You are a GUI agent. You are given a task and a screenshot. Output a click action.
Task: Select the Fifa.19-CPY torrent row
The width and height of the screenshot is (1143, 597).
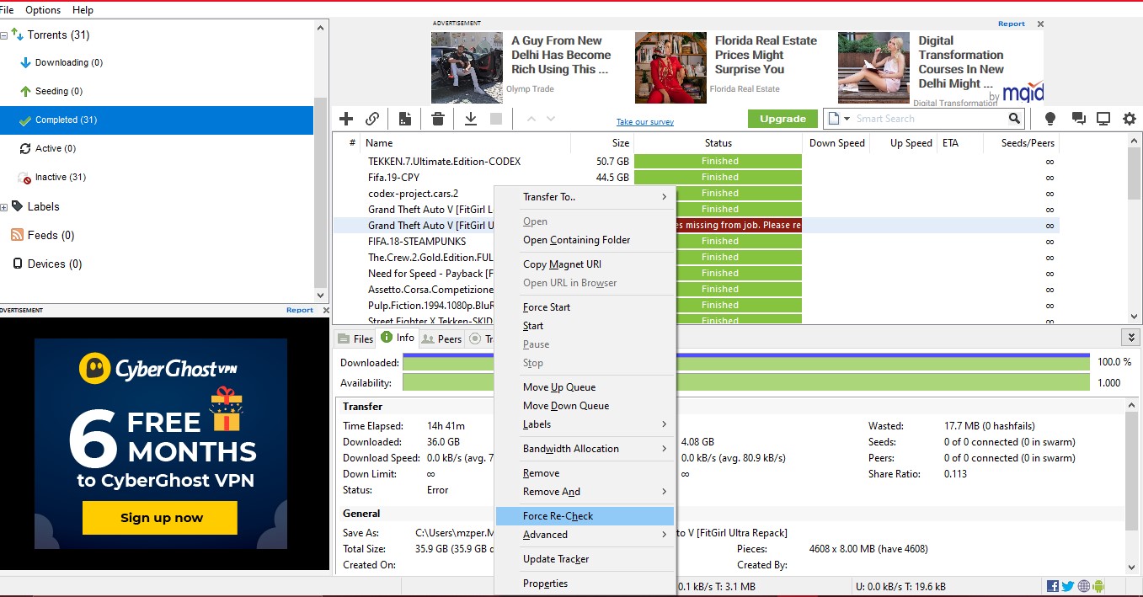coord(696,177)
